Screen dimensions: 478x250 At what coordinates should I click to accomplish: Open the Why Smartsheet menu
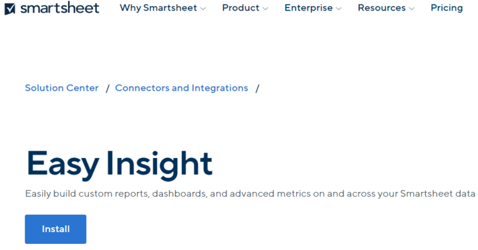(x=158, y=7)
